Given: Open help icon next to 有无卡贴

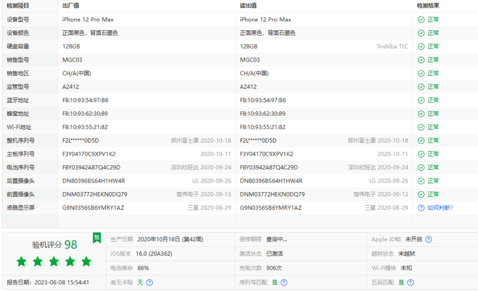Looking at the screenshot, I should click(149, 282).
